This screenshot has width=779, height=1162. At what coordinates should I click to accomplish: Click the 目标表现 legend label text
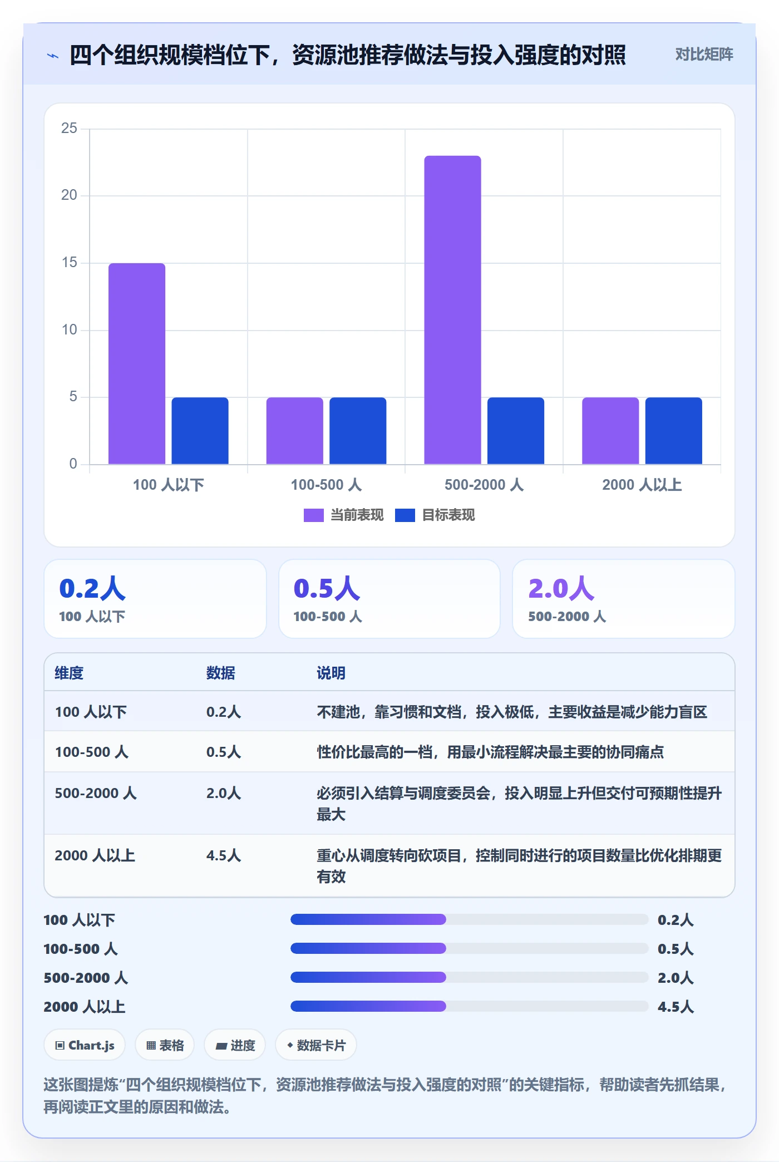[448, 515]
